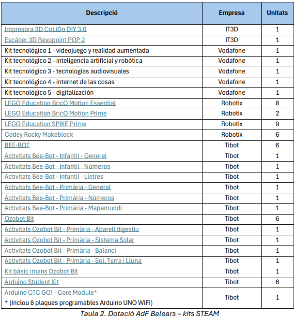This screenshot has width=295, height=317.
Task: Open Ozobot Bit Sol, Terra i Lluna link
Action: pos(73,261)
